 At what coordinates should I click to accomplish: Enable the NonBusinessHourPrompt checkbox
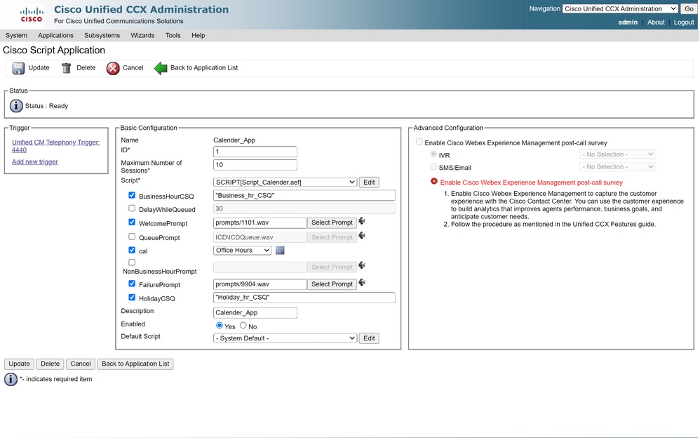[132, 263]
